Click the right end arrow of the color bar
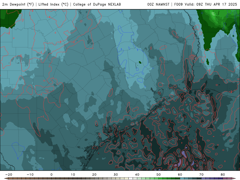240x180 pixels. click(x=234, y=178)
